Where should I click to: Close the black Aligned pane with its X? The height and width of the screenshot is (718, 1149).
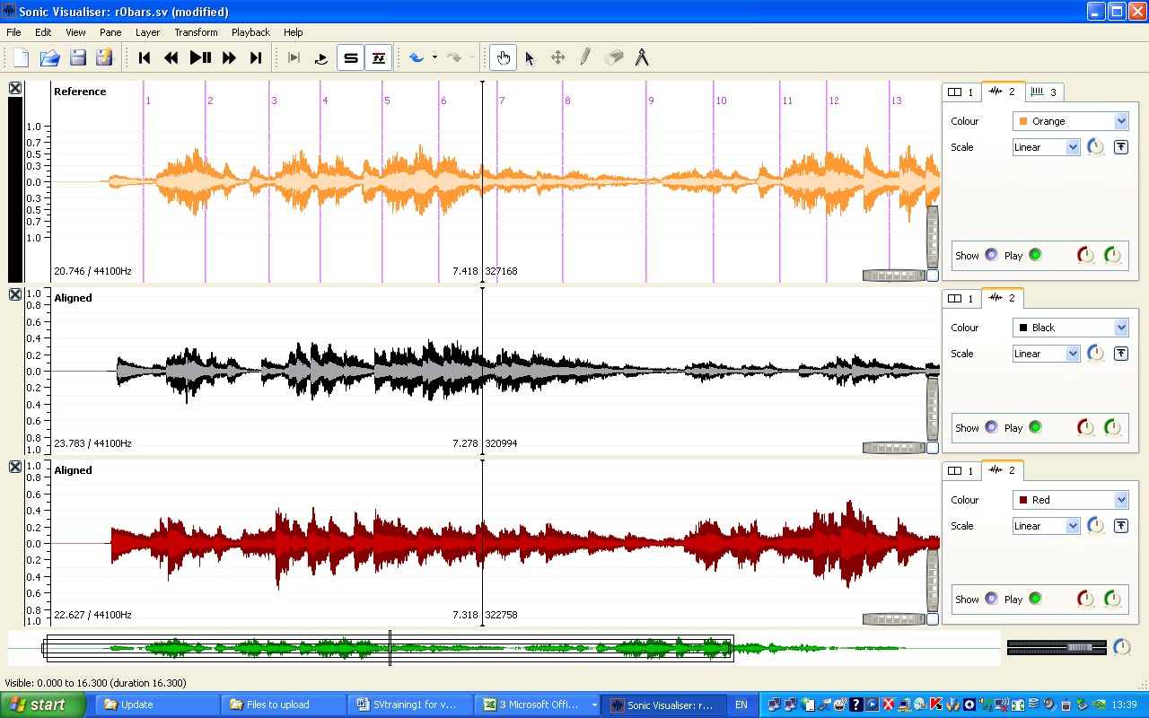[15, 293]
